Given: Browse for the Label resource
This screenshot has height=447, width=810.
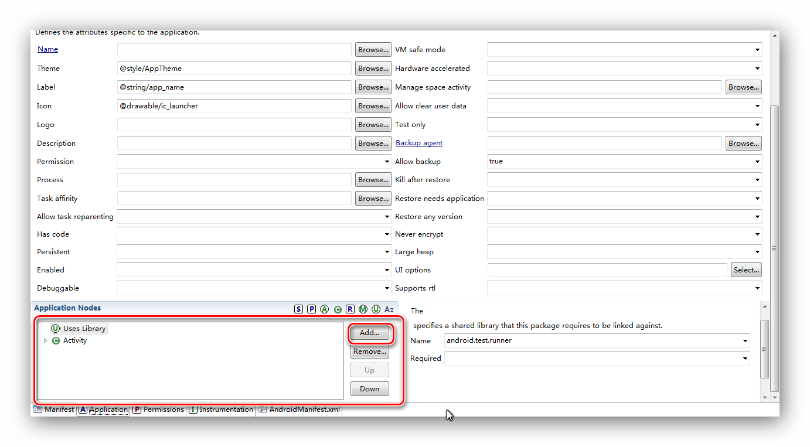Looking at the screenshot, I should (x=373, y=87).
